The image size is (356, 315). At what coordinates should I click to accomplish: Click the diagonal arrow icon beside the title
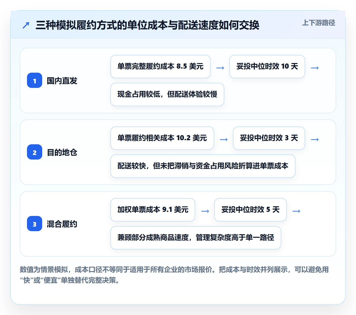pos(26,25)
